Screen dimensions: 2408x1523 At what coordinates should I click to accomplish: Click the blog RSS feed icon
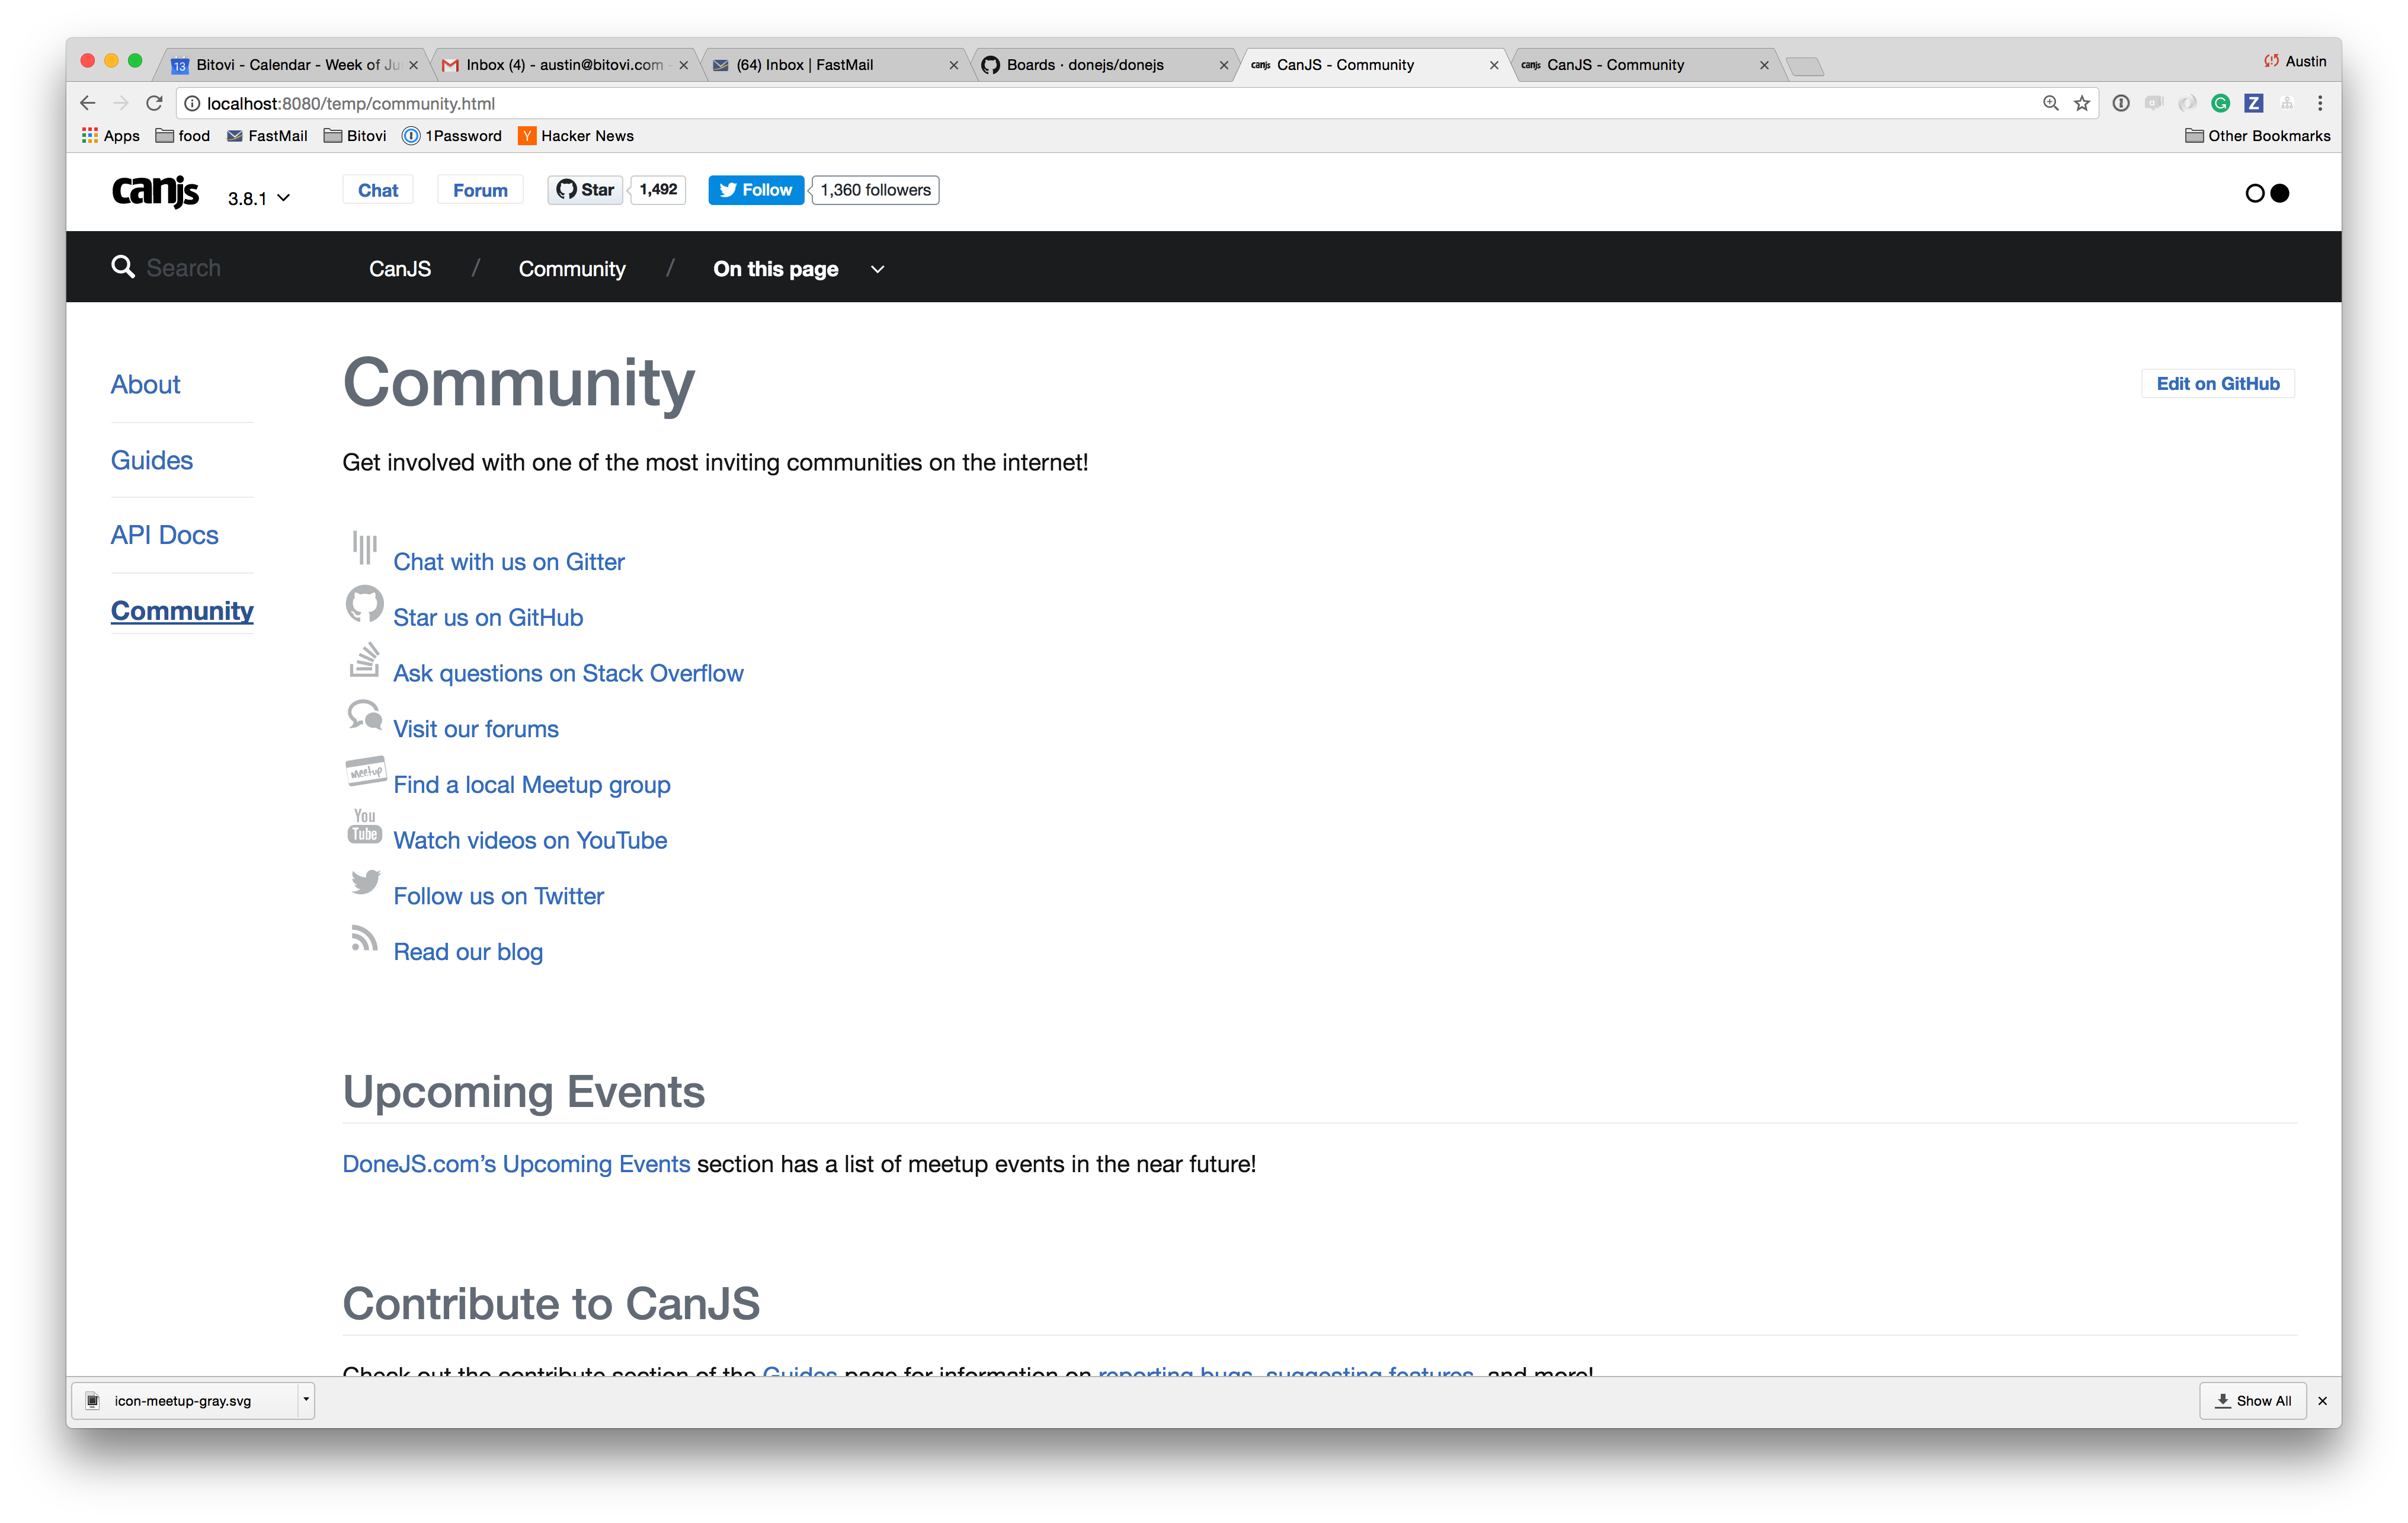(364, 938)
